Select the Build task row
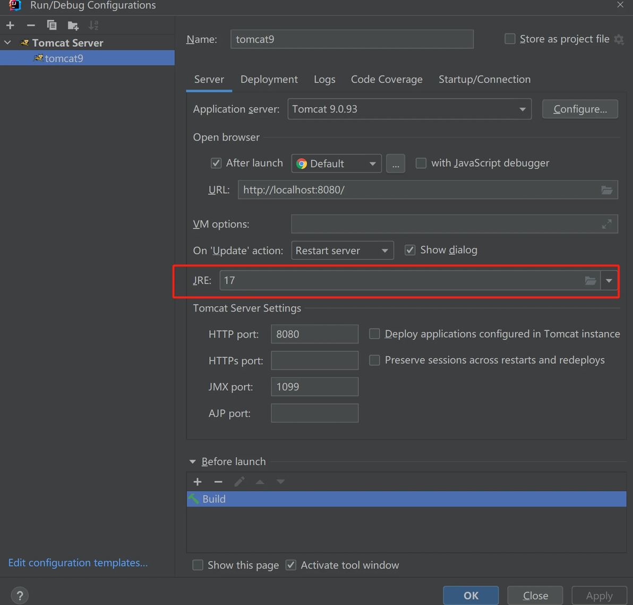 [x=406, y=499]
